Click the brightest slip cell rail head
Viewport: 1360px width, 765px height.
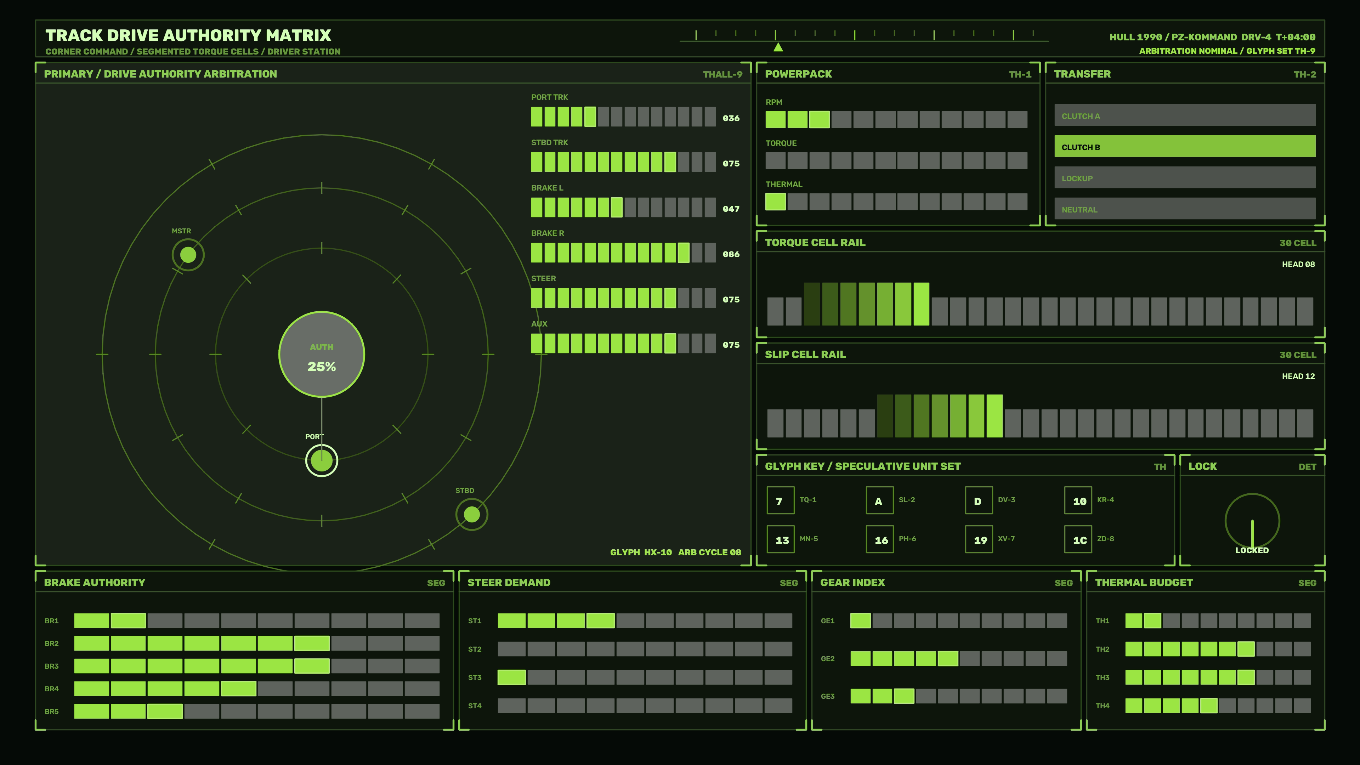[994, 416]
